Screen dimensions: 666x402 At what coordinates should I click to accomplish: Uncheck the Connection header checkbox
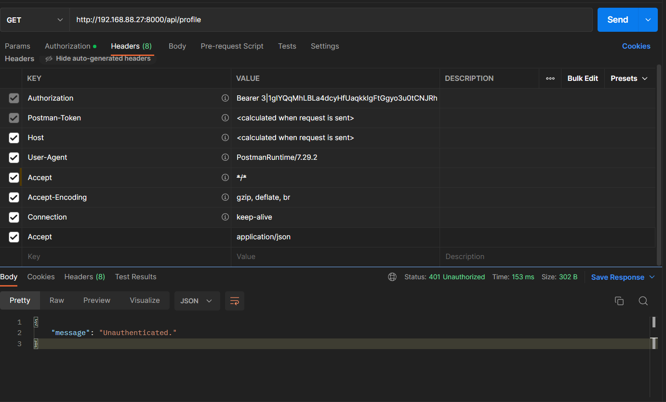[x=14, y=217]
